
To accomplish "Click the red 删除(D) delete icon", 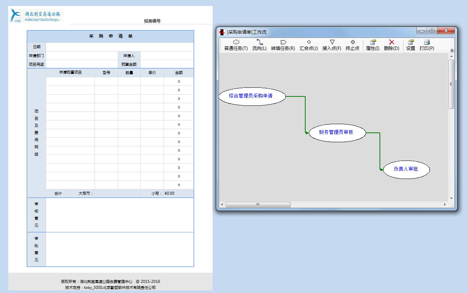I will pyautogui.click(x=391, y=42).
